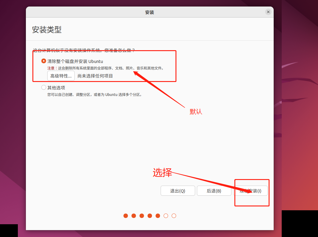This screenshot has width=318, height=237.
Task: Click the "退出(Q)" button
Action: 178,191
